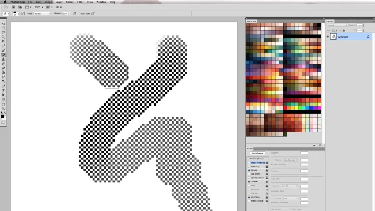Click the Ps application icon
The height and width of the screenshot is (211, 375).
coord(6,7)
